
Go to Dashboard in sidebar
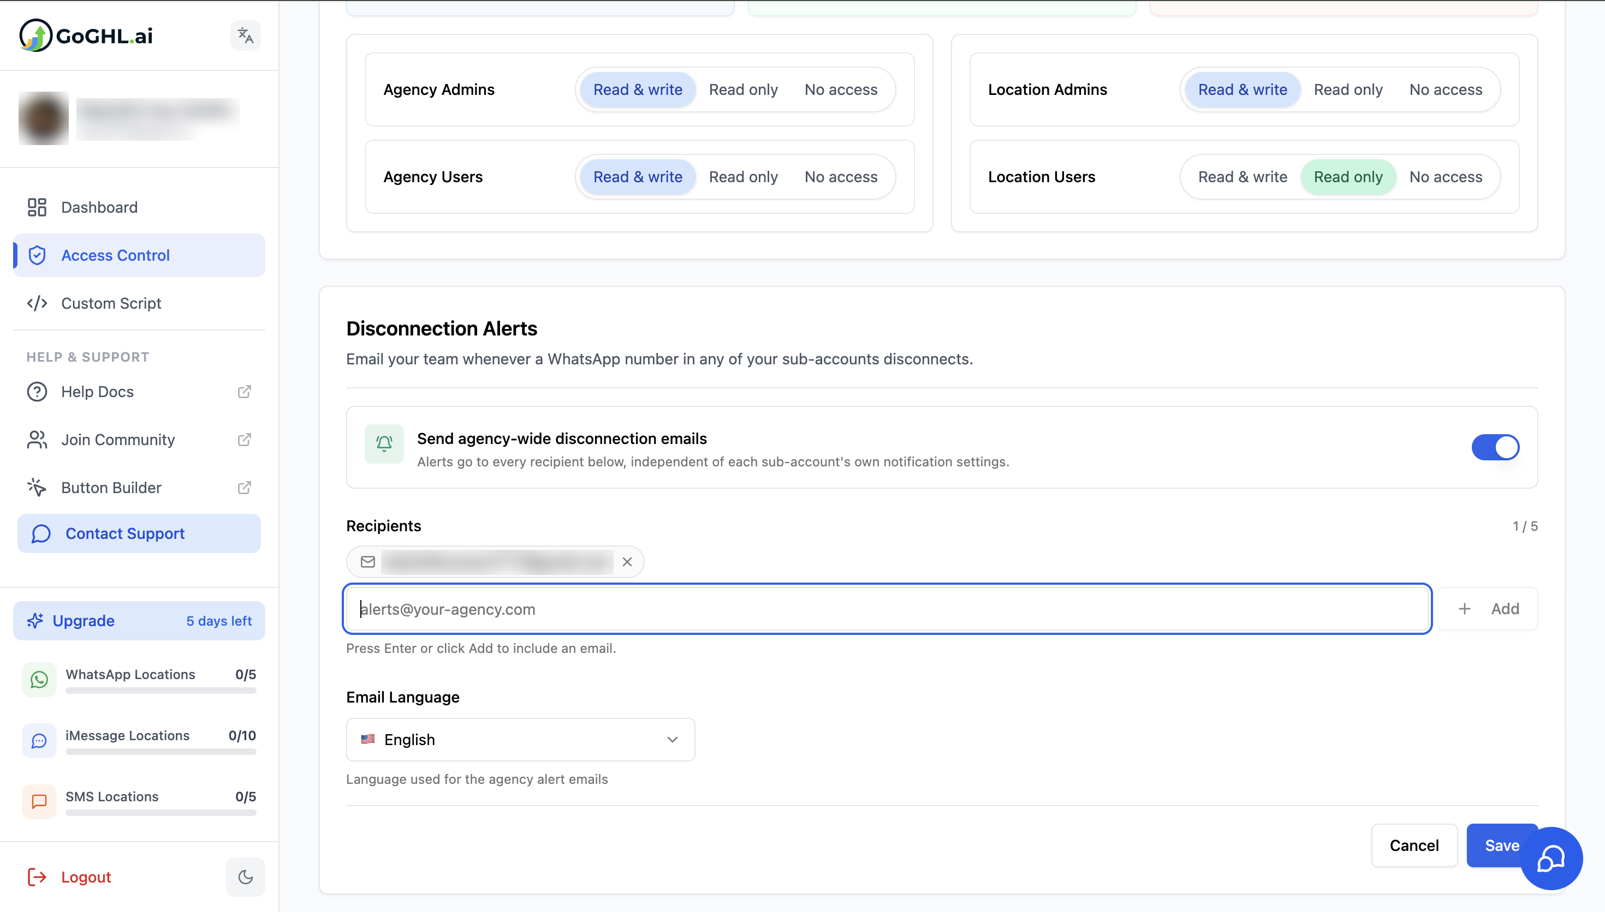[139, 207]
